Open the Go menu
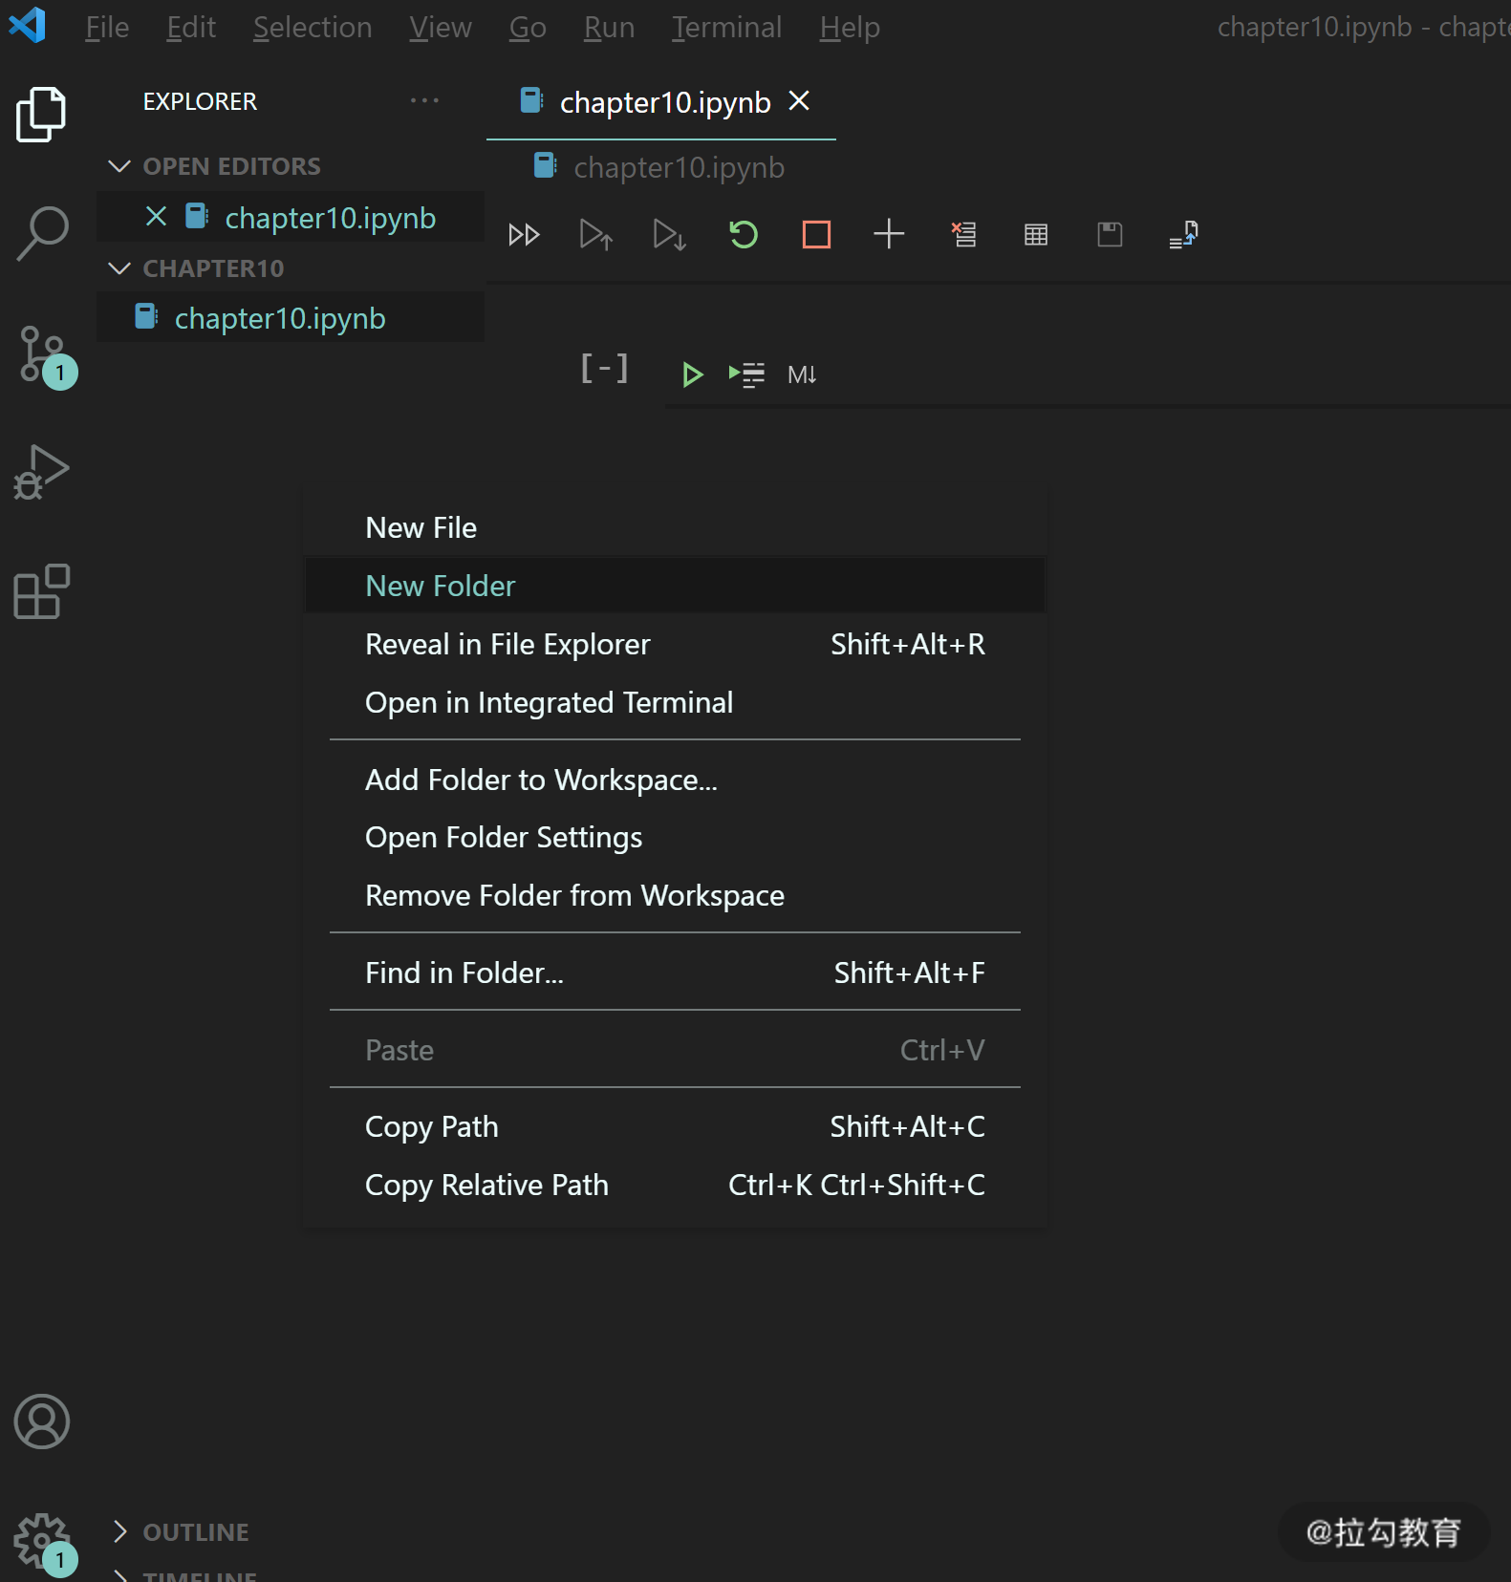This screenshot has height=1582, width=1511. (x=528, y=27)
